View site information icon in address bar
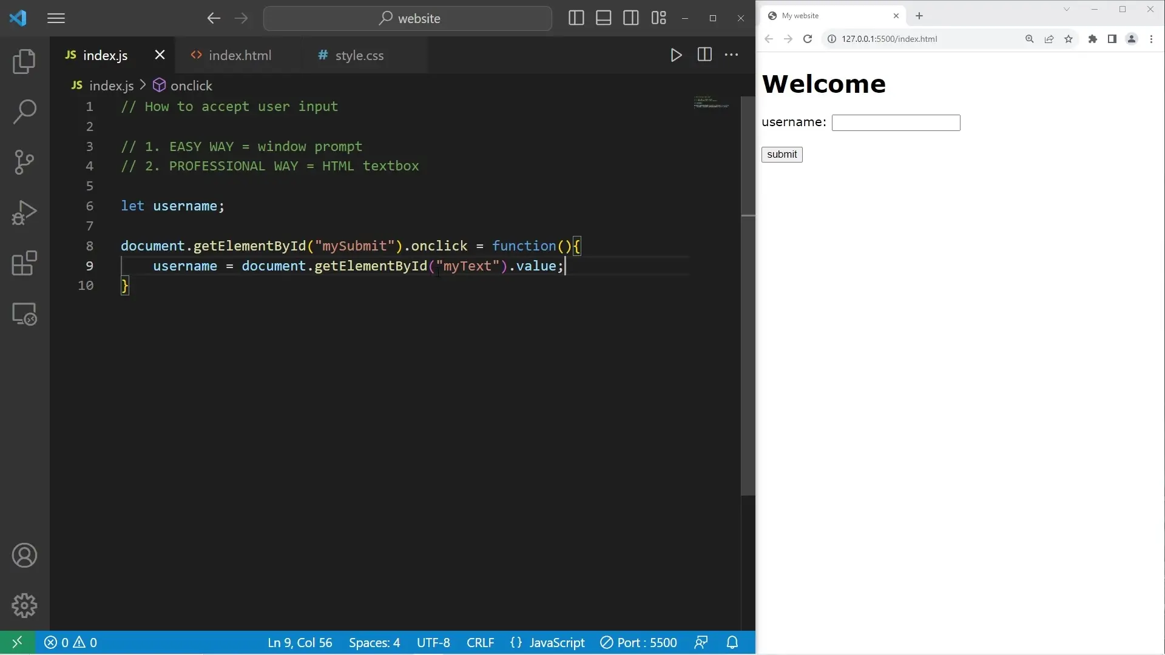Screen dimensions: 1165x655 [x=832, y=39]
